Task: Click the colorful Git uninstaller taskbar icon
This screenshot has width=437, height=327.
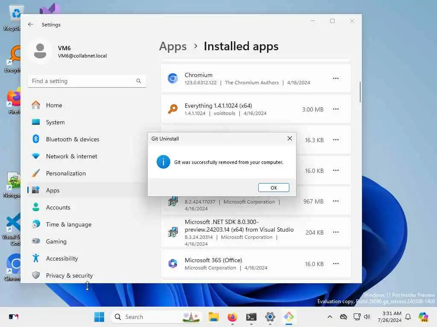Action: (289, 317)
